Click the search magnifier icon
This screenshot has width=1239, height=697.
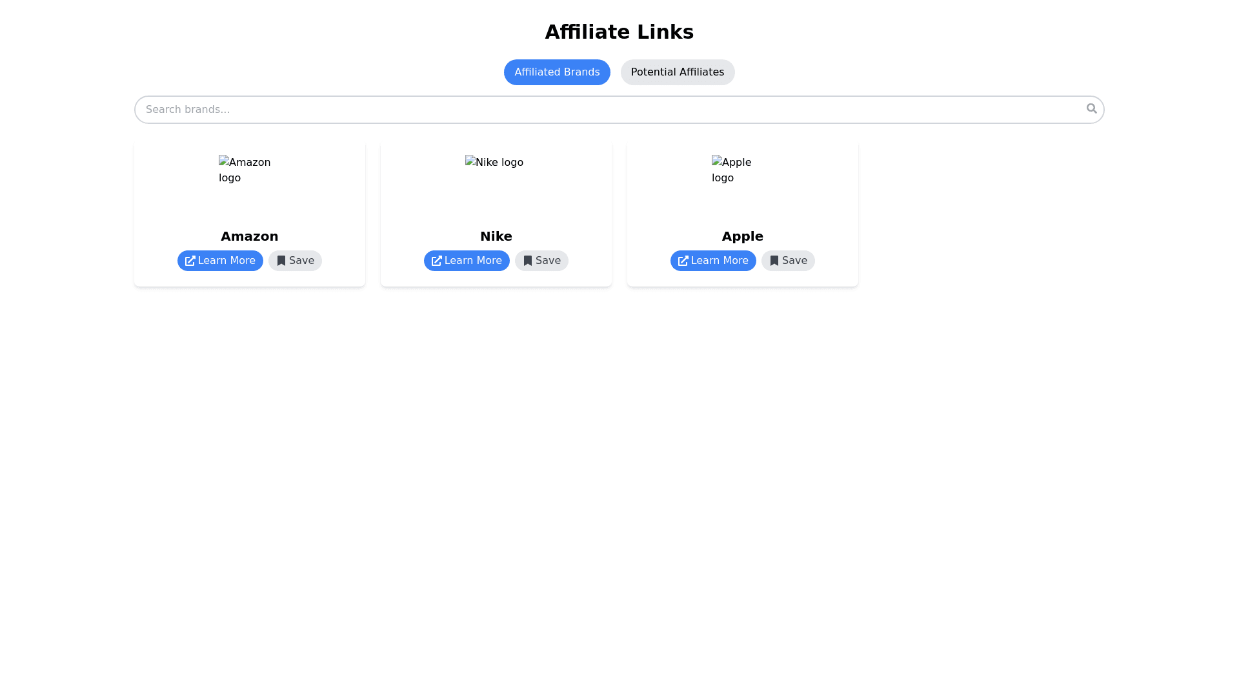click(x=1091, y=108)
